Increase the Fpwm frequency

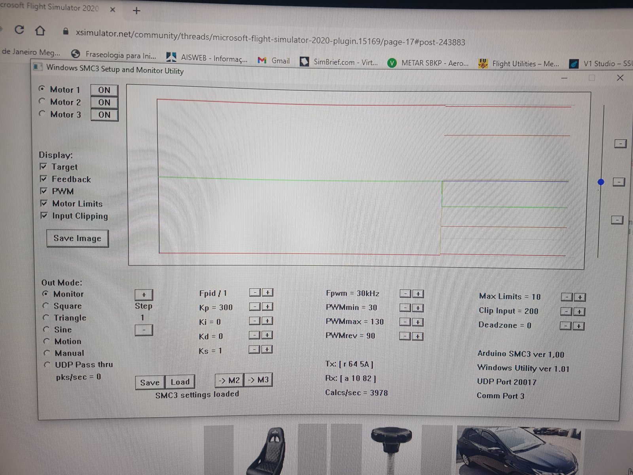(x=418, y=294)
